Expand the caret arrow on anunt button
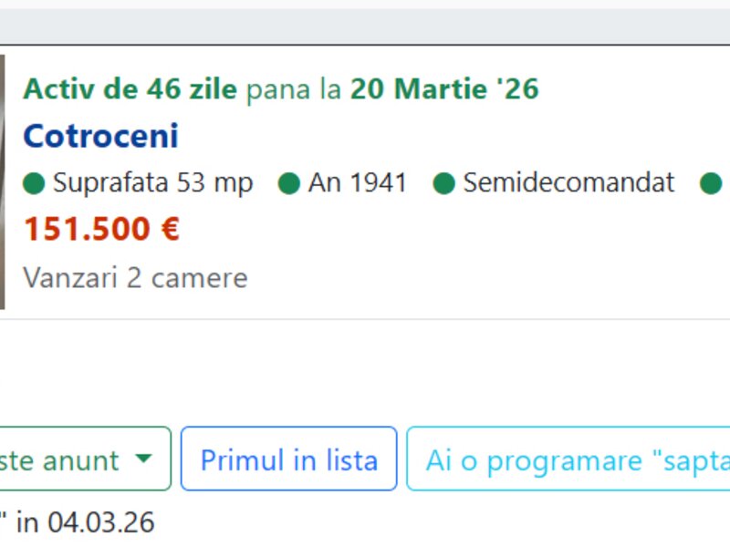Screen dimensions: 730x547 coord(143,459)
